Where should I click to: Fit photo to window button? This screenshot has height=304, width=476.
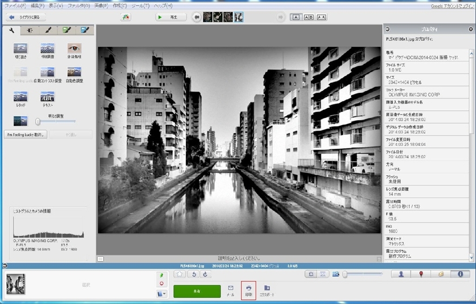click(x=311, y=274)
